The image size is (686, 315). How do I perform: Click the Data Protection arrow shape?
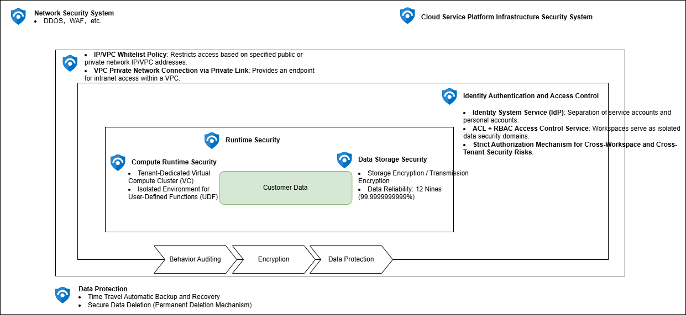pos(351,259)
